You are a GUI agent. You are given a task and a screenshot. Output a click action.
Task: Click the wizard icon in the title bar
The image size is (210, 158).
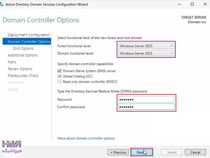click(2, 5)
